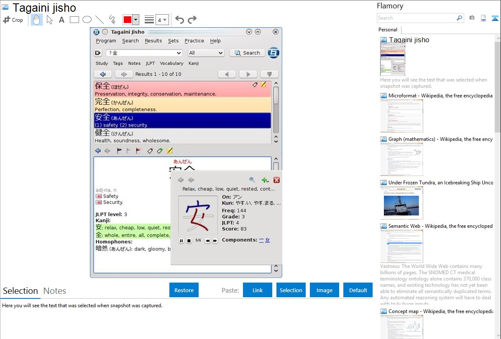Image resolution: width=501 pixels, height=339 pixels.
Task: Click the new page document icon
Action: (483, 18)
